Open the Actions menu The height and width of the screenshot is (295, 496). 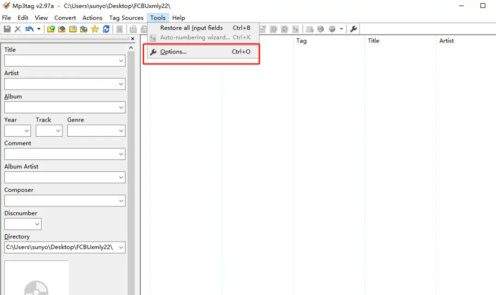click(92, 18)
